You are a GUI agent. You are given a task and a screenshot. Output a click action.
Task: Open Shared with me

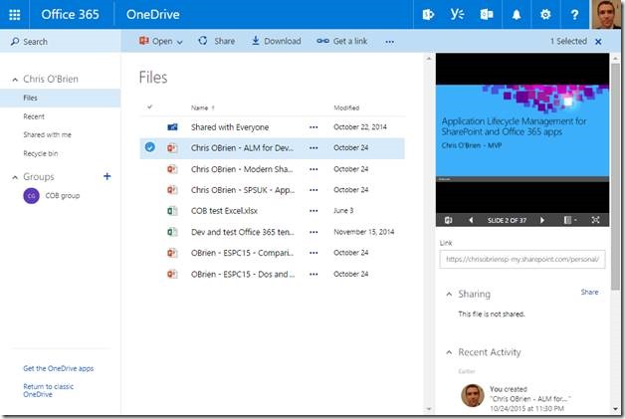point(47,134)
